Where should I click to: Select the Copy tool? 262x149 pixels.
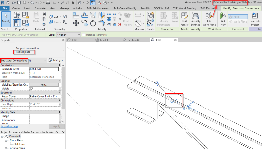[84, 23]
